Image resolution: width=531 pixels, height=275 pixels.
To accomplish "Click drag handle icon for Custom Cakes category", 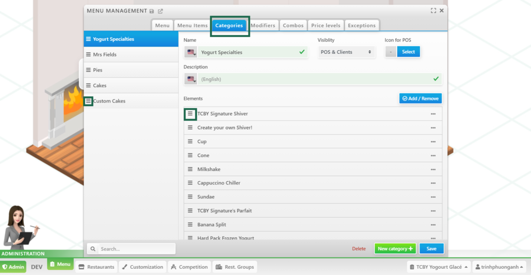I will (88, 101).
